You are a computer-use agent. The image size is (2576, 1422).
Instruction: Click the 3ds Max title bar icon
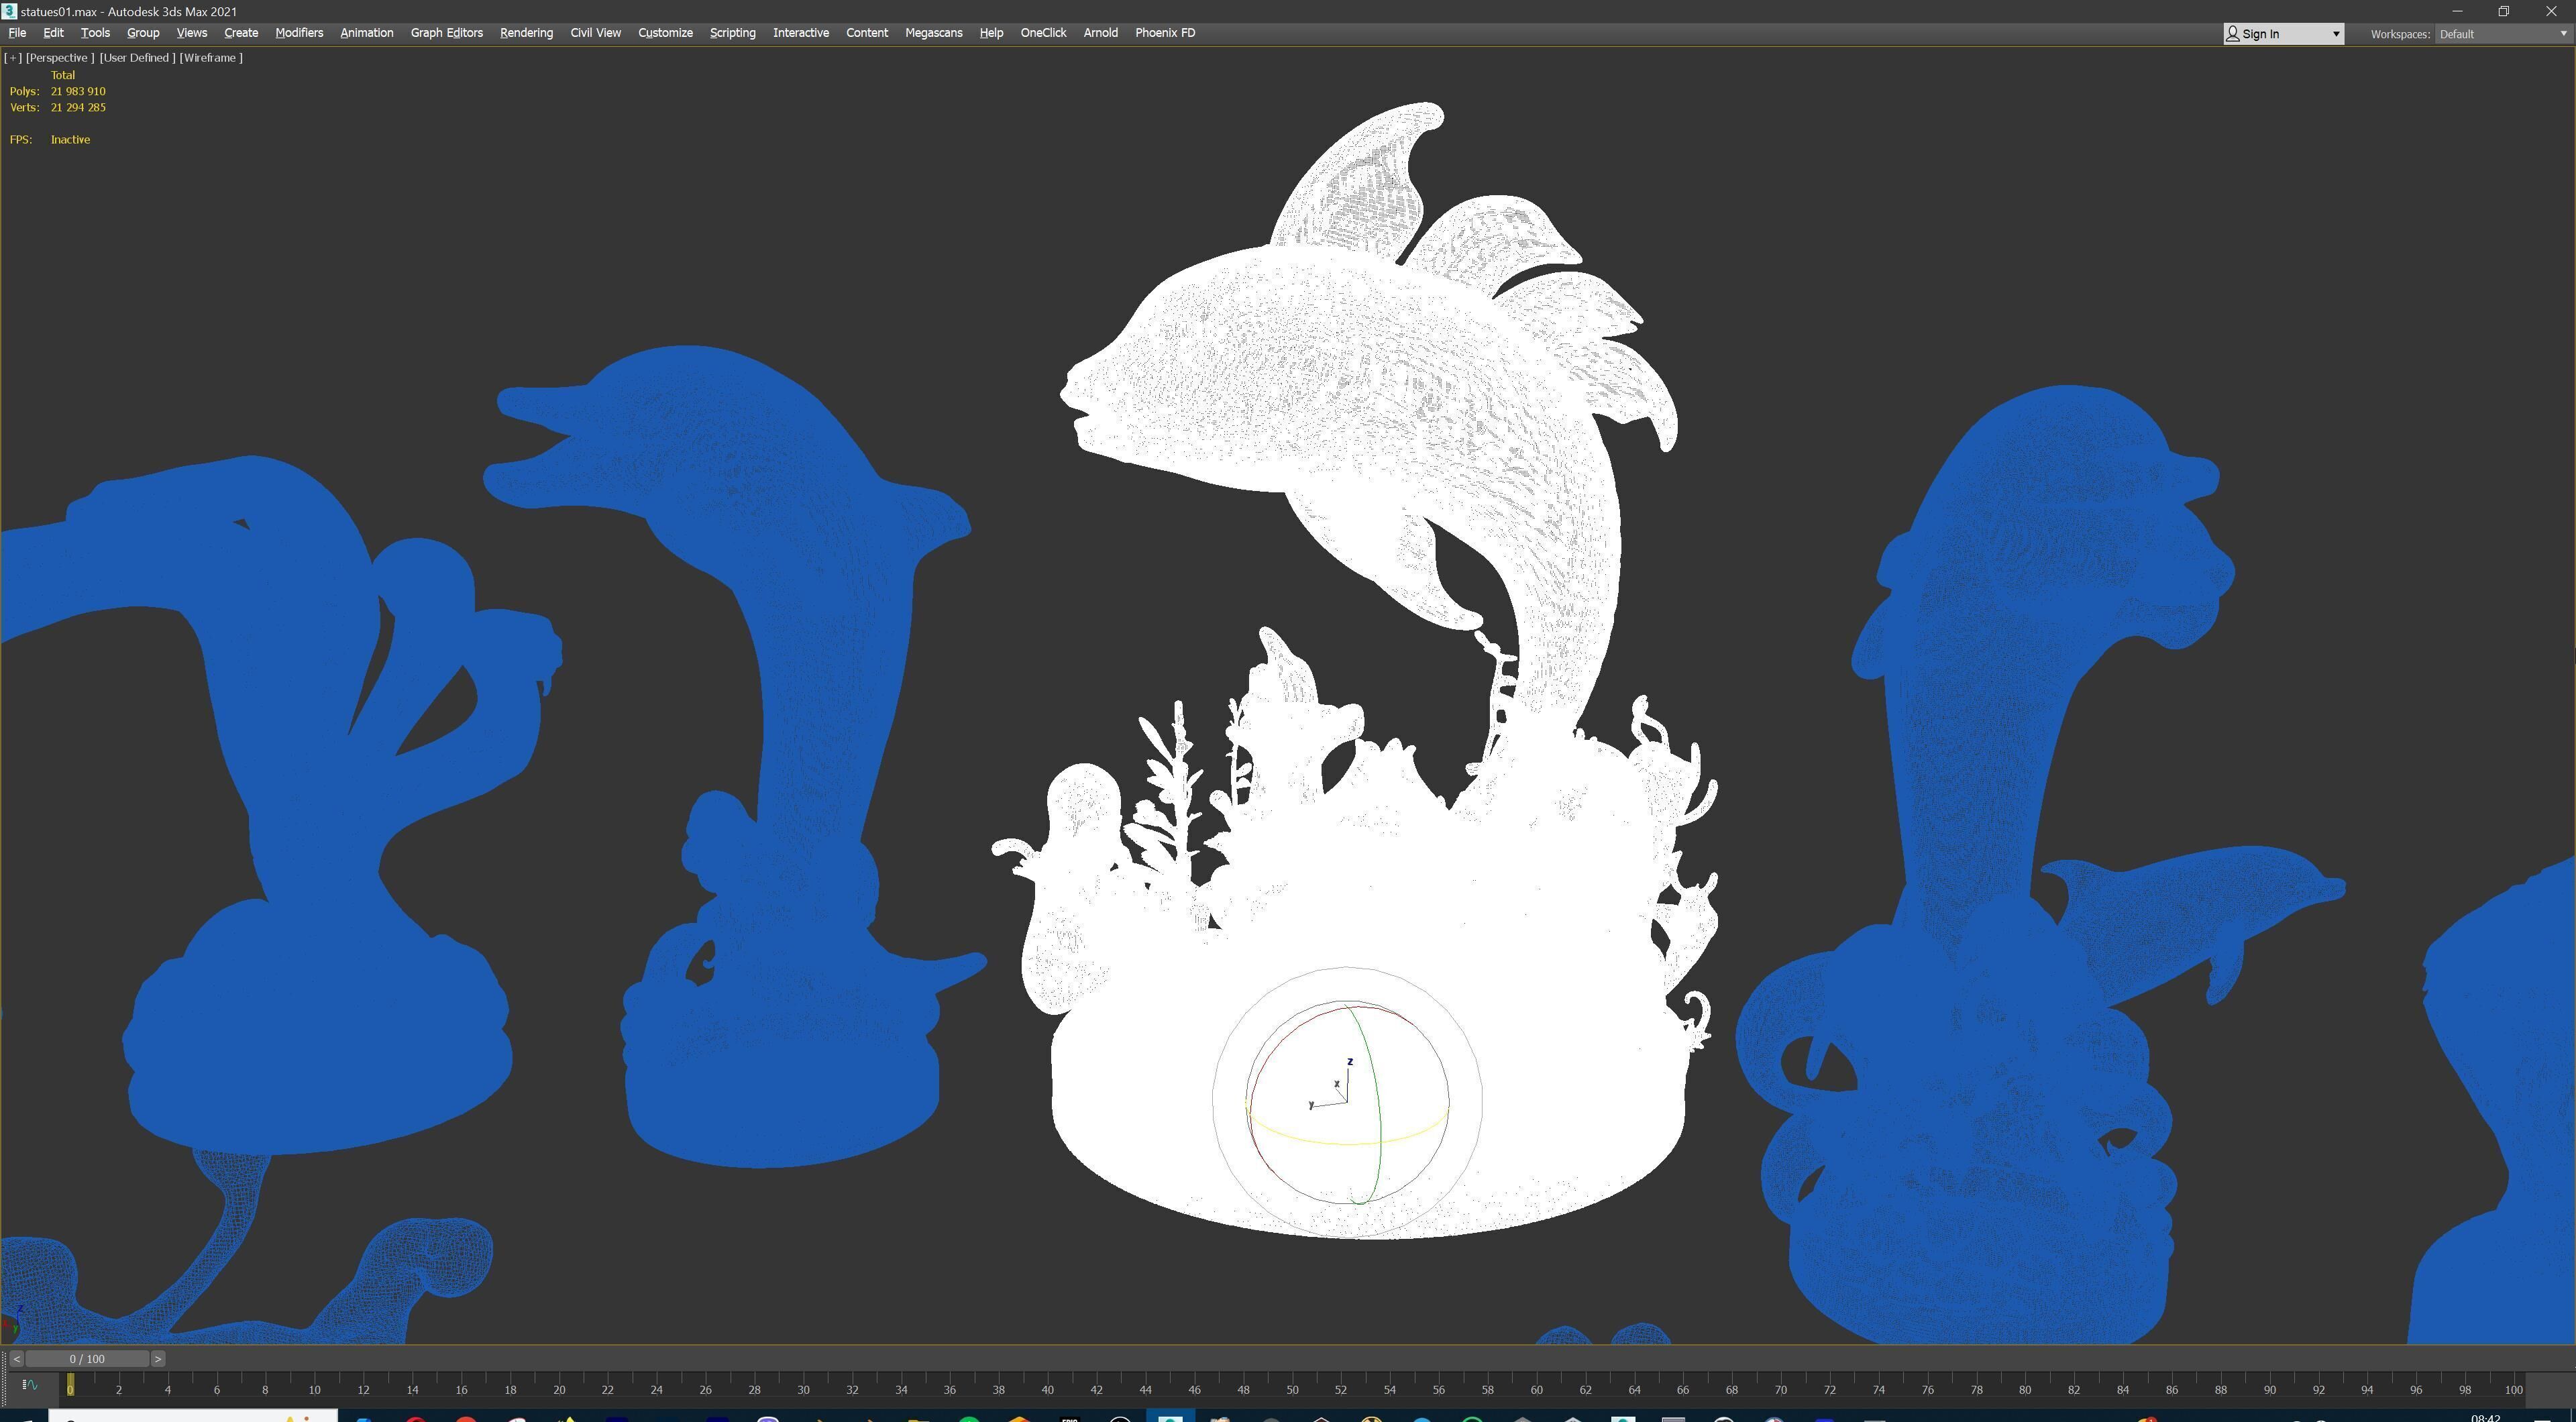click(9, 11)
